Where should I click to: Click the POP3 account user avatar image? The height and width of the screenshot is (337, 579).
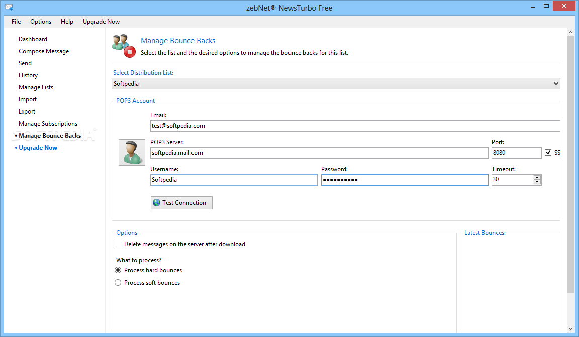tap(132, 153)
